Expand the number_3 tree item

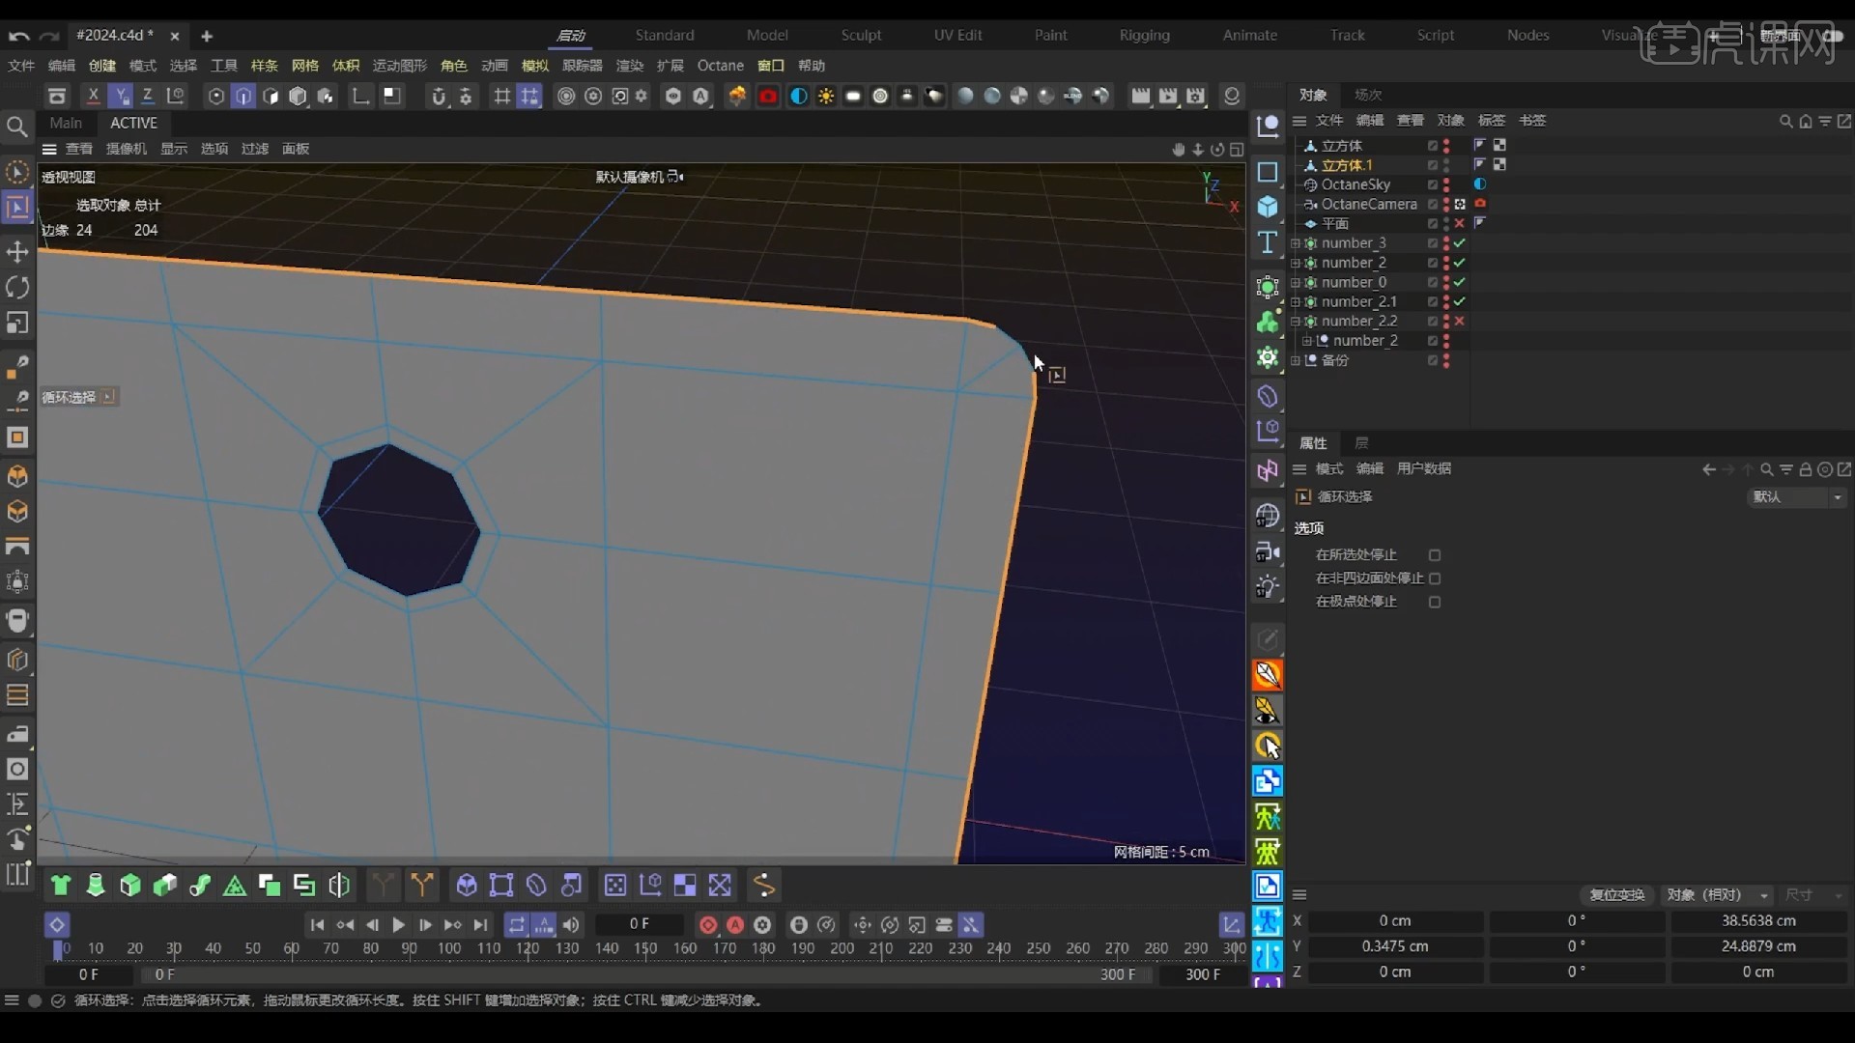(1296, 243)
